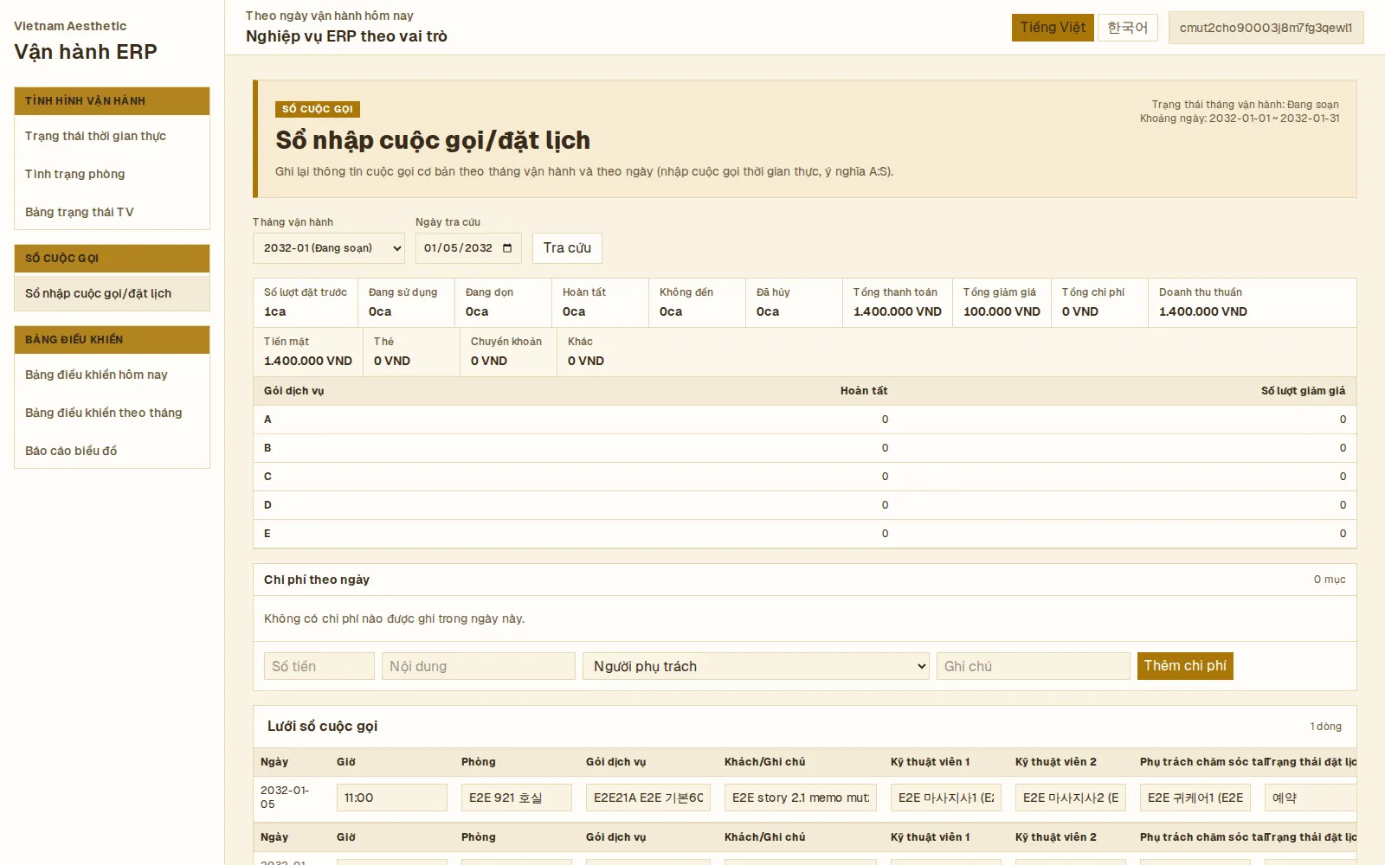Click the Tra cứu button

567,248
